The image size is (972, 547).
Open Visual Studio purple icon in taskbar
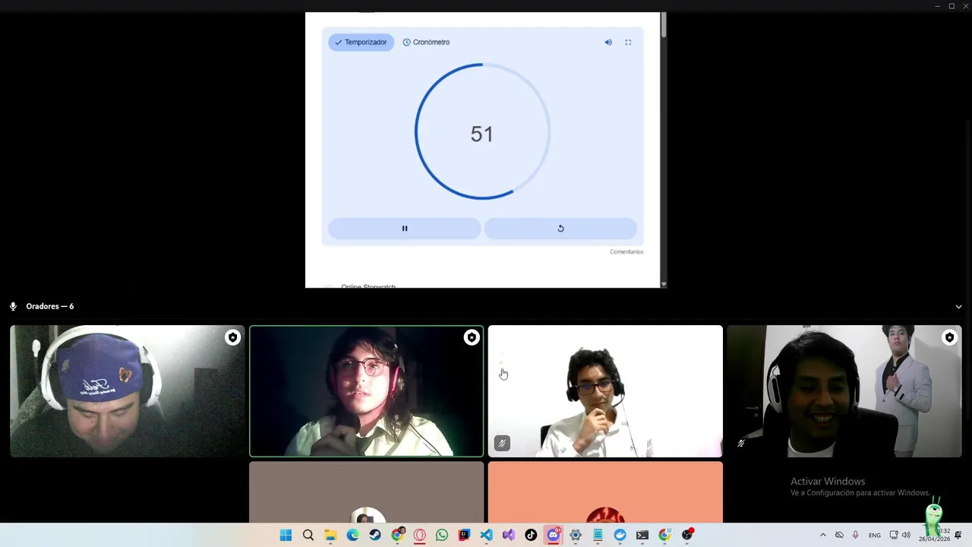coord(509,535)
